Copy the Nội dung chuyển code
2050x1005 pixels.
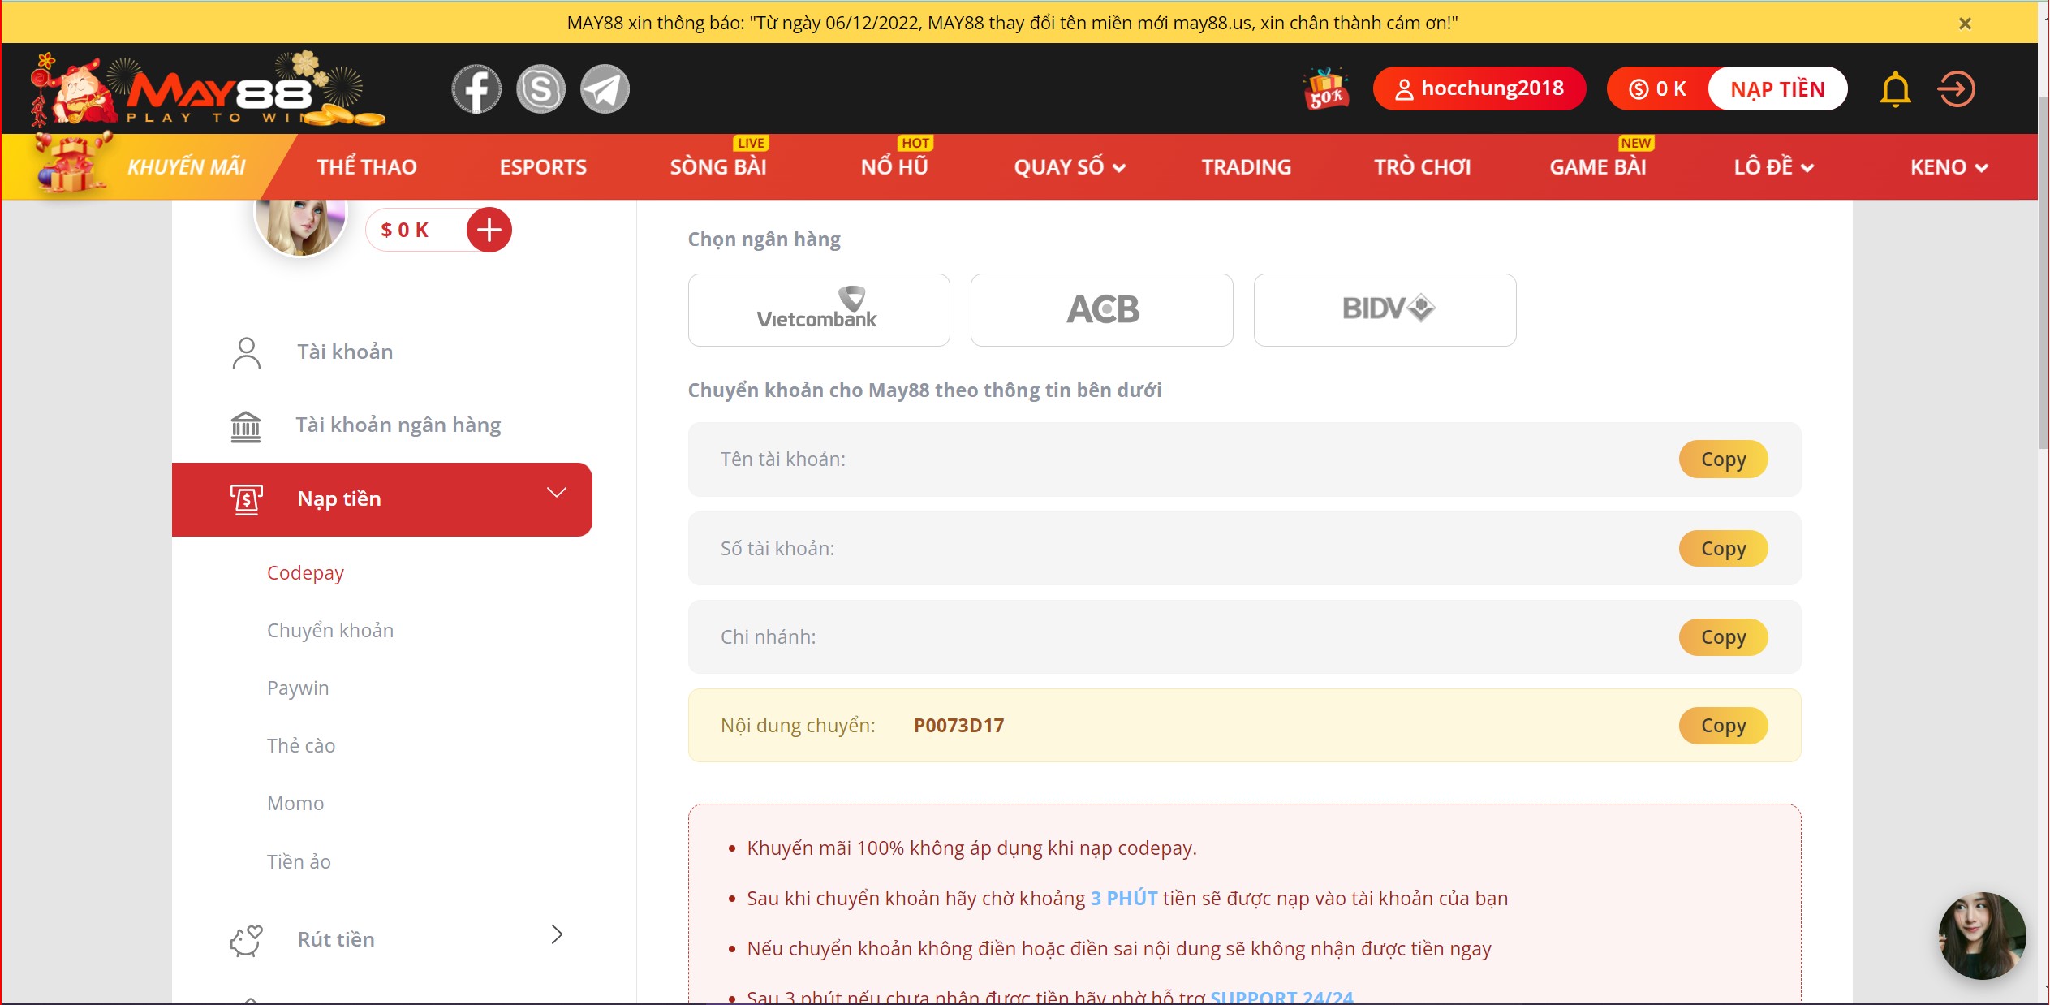coord(1723,726)
